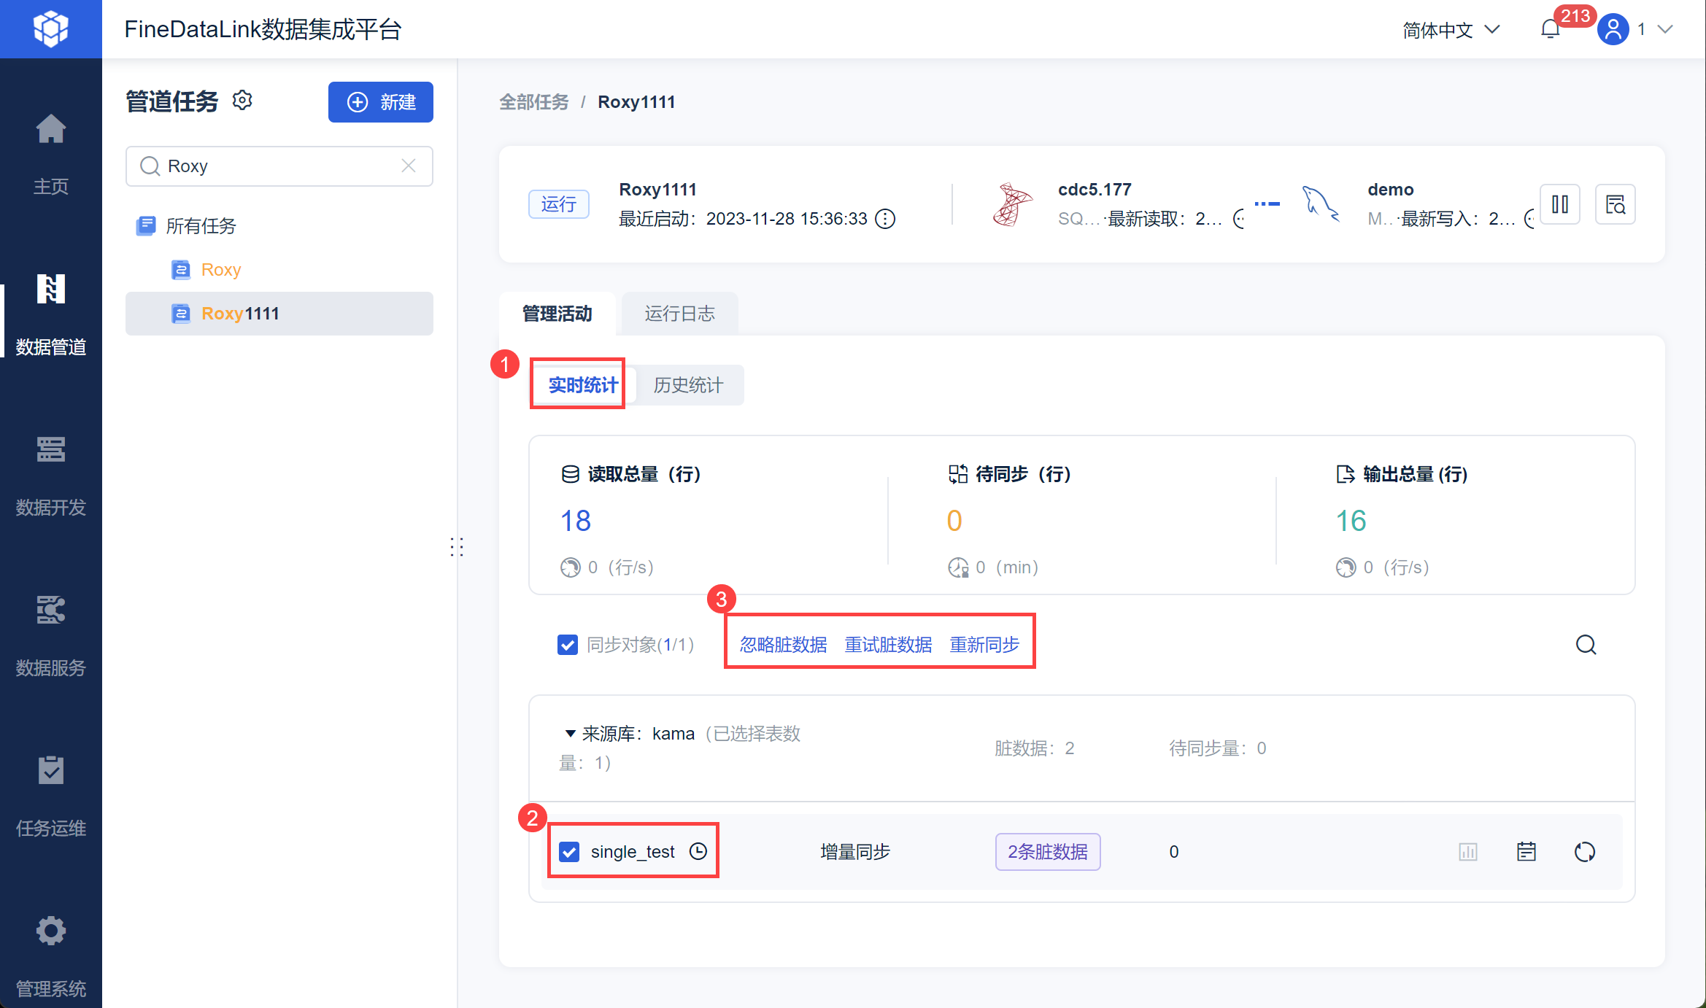The width and height of the screenshot is (1706, 1008).
Task: Click the resync circular icon for single_test
Action: tap(1584, 852)
